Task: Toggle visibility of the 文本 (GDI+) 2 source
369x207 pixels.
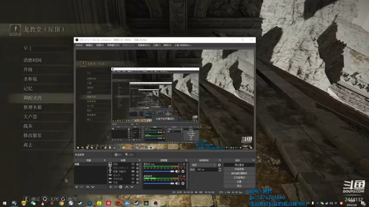Action: (133, 168)
